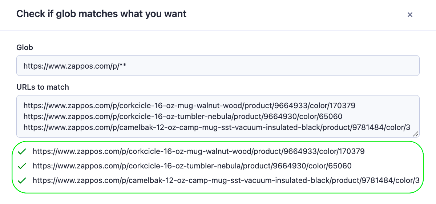Select the matched camelbak camp-mug result URL
Screen dimensions: 436x204
[226, 180]
